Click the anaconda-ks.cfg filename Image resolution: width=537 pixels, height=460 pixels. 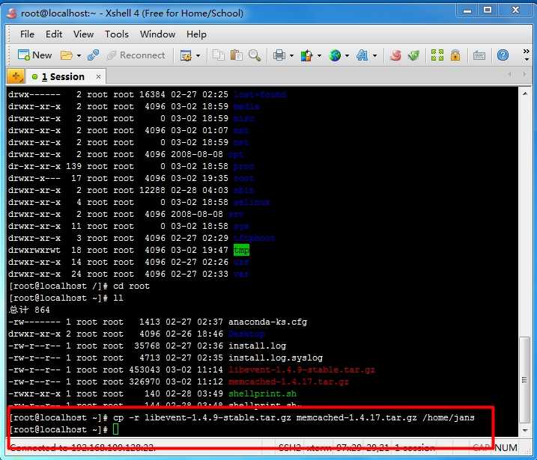[x=268, y=322]
